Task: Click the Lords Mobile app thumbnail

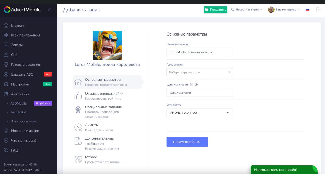Action: (x=107, y=45)
